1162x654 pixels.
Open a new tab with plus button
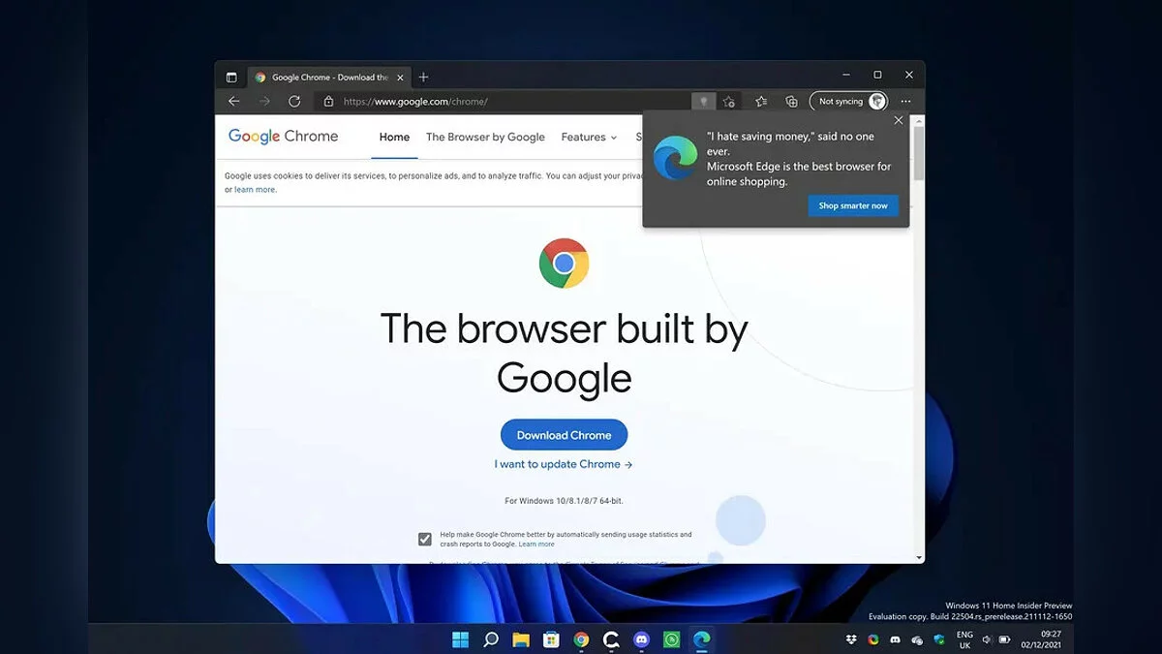423,77
